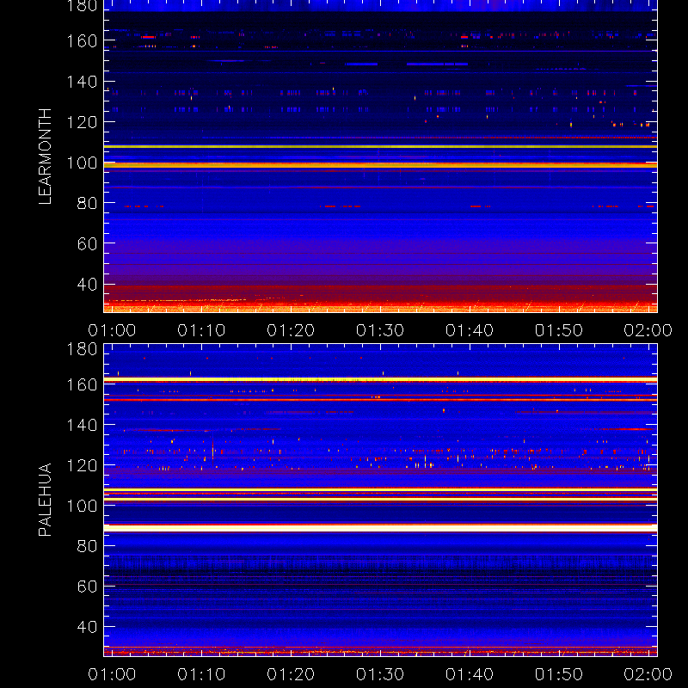
Task: Choose the 01:00 time label under PALEHUA plot
Action: pos(112,674)
